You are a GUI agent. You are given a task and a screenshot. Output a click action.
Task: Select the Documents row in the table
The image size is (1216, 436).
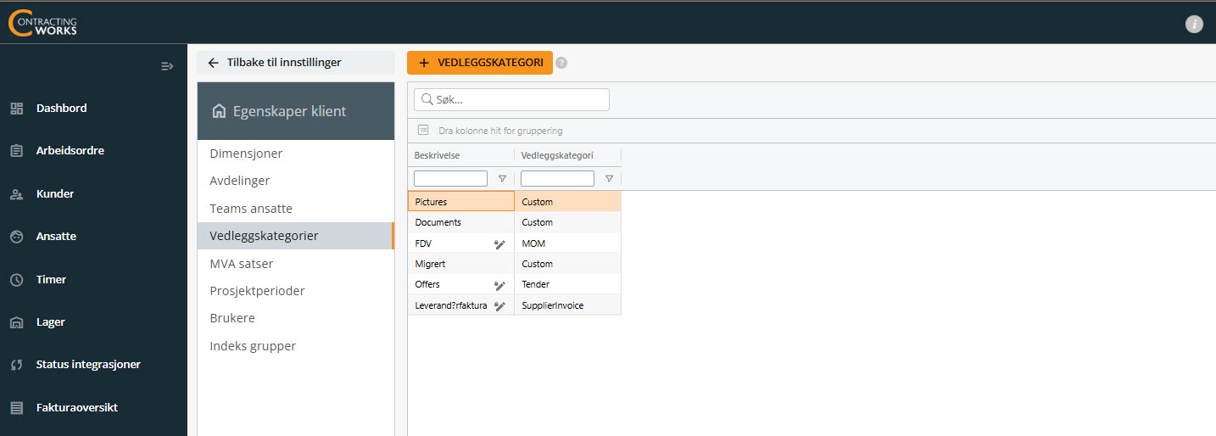tap(514, 222)
